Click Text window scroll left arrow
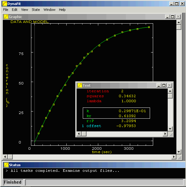 click(79, 134)
